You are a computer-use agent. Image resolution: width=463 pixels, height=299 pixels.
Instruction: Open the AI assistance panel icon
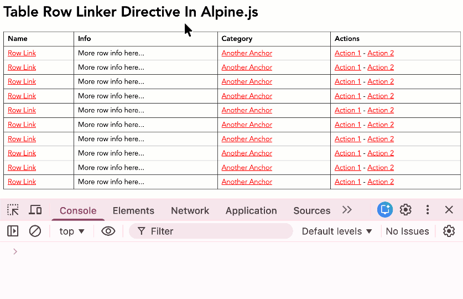(x=385, y=210)
